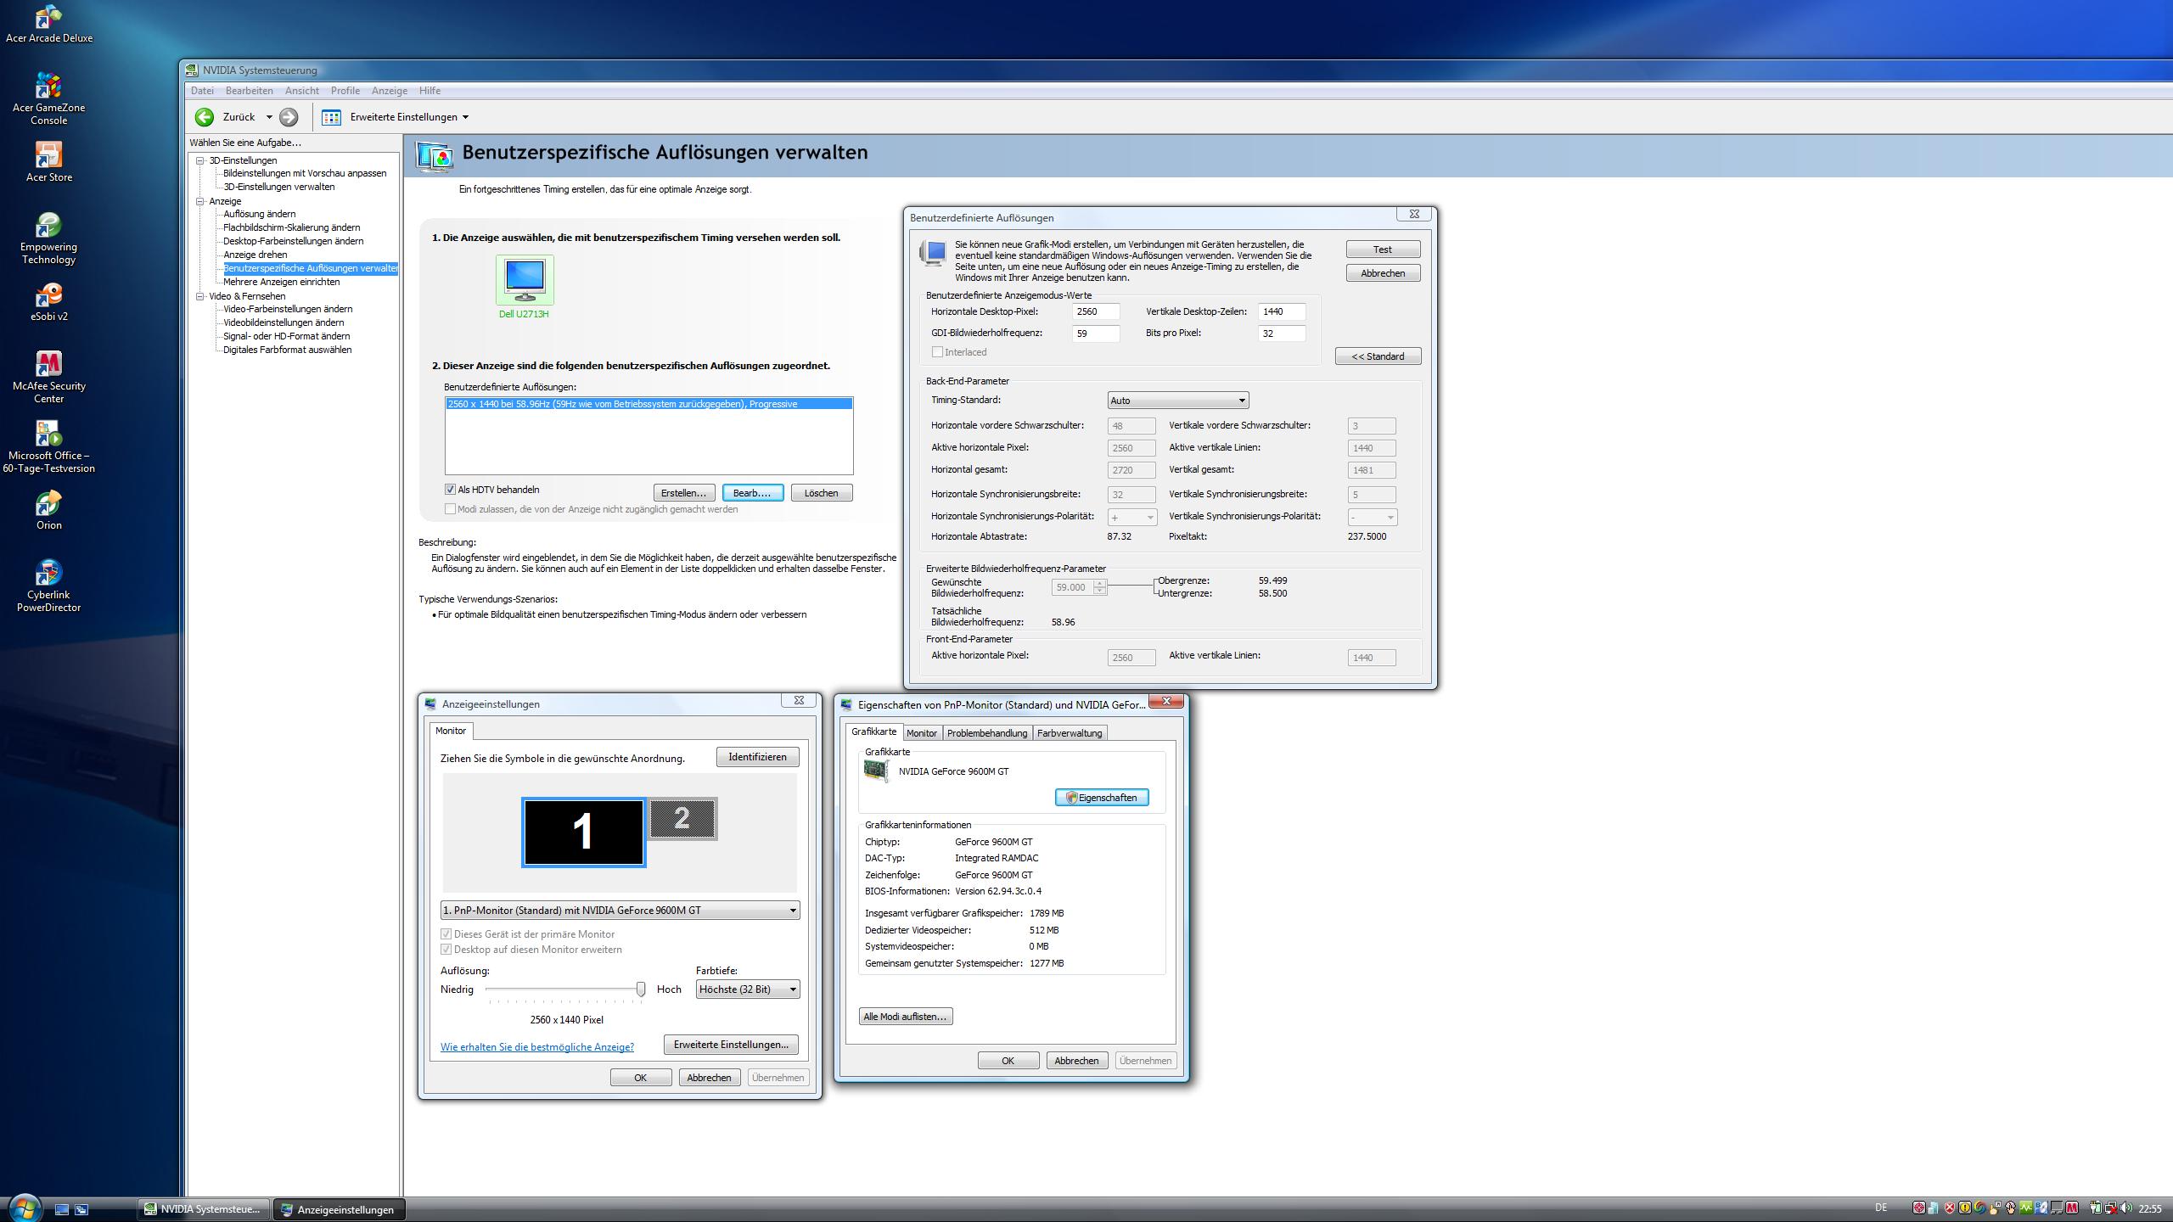Select the Dell U2713H monitor icon

pyautogui.click(x=525, y=279)
